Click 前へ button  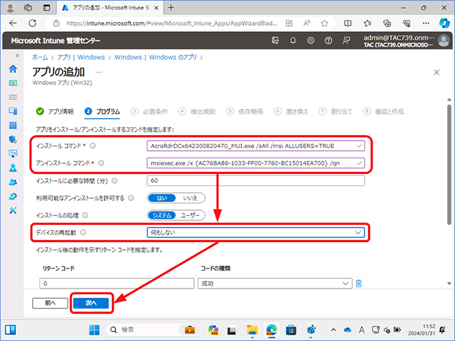click(50, 303)
